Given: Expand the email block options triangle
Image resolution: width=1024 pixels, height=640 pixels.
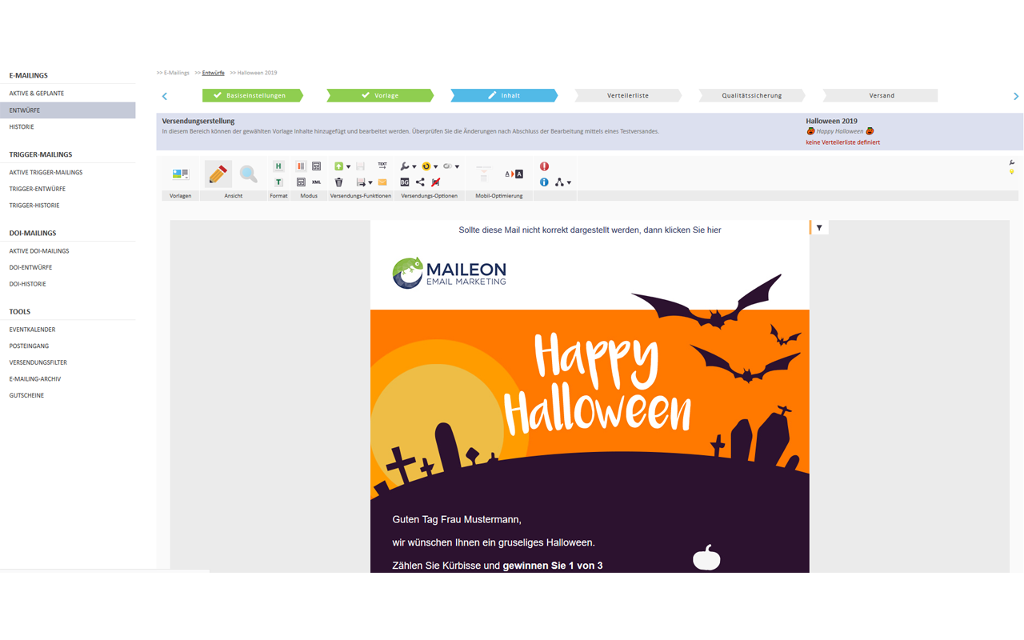Looking at the screenshot, I should [819, 228].
